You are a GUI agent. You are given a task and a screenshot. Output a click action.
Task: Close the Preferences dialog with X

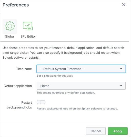click(124, 5)
